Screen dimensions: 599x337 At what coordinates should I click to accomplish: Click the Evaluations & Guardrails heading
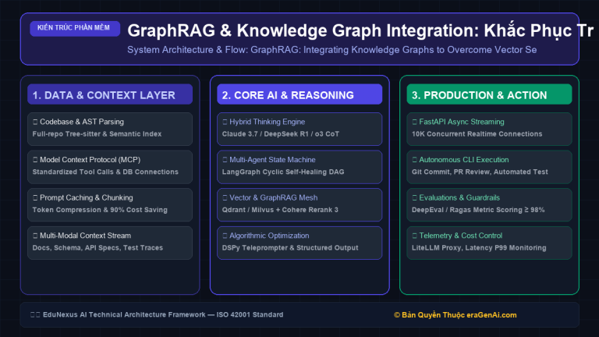point(459,197)
